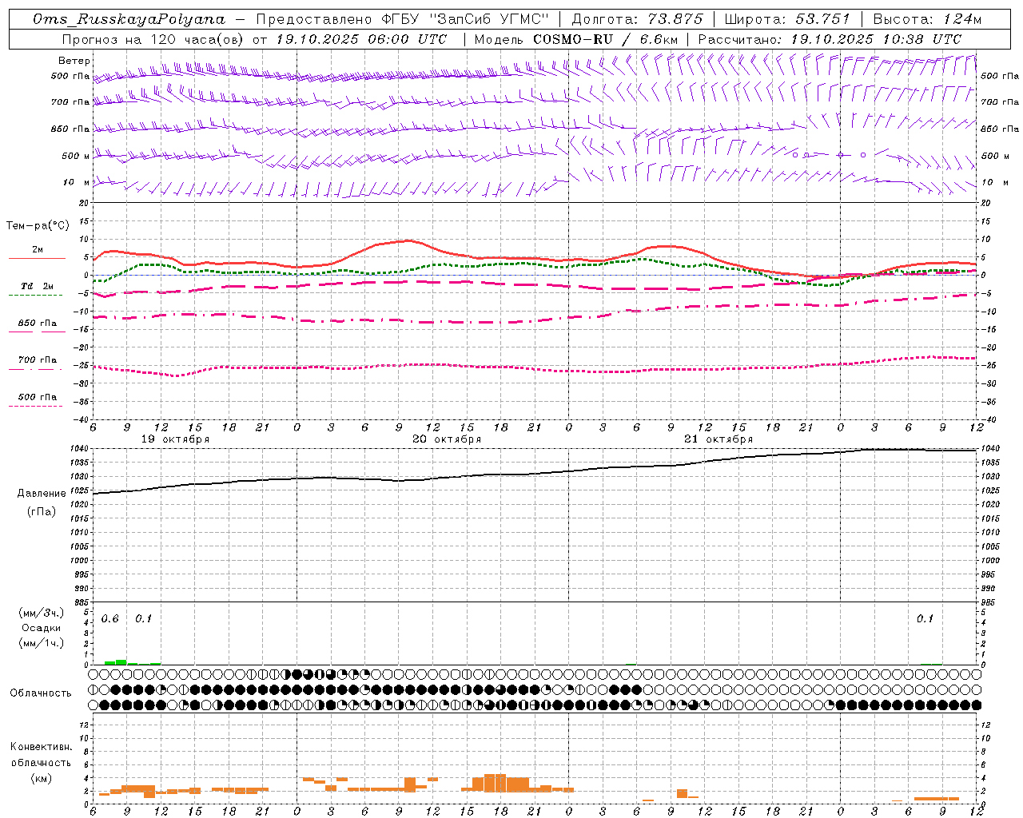Click the 12 value on the left convective cloud axis
The height and width of the screenshot is (818, 1023).
click(x=84, y=725)
